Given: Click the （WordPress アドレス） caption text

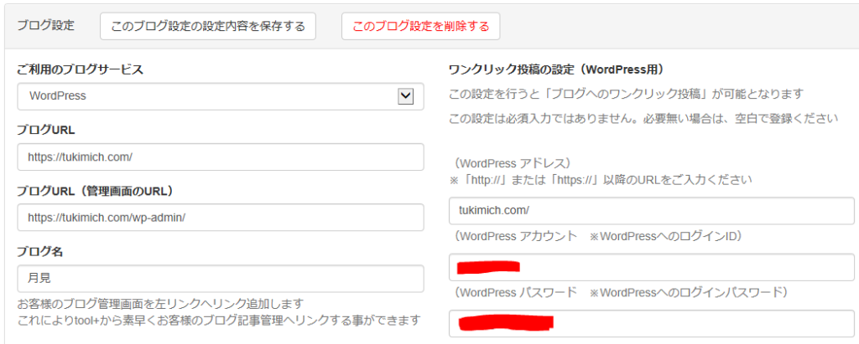Looking at the screenshot, I should point(510,163).
